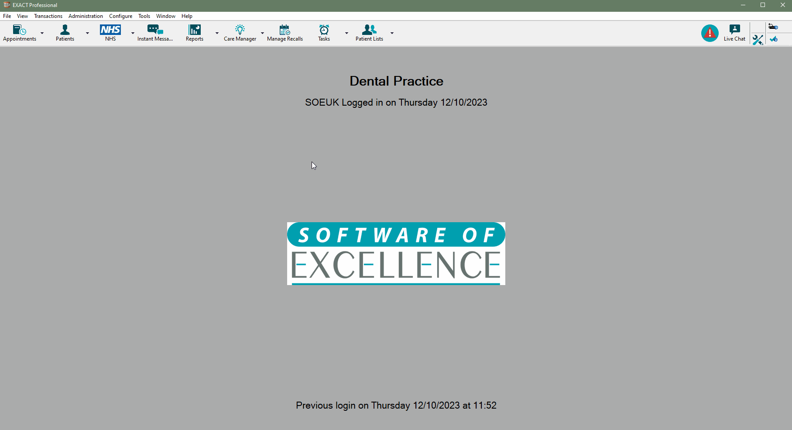Open the Configure menu
792x430 pixels.
coord(120,16)
